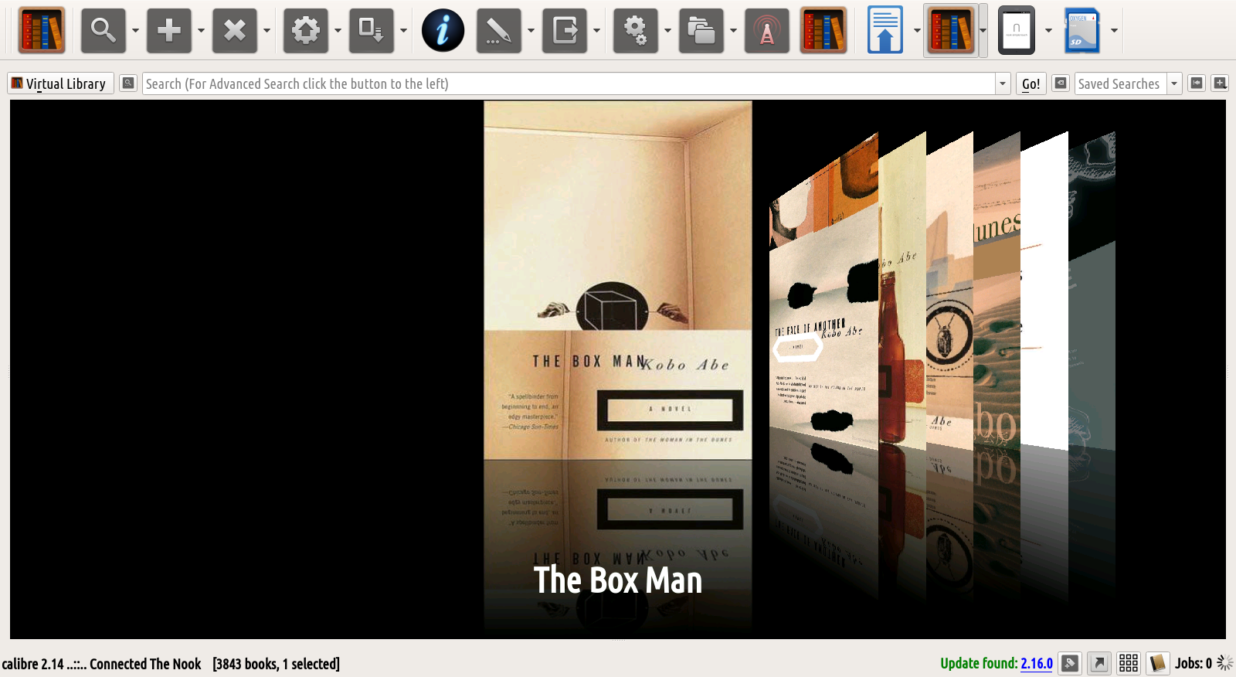Viewport: 1236px width, 677px height.
Task: Select the SD card storage icon
Action: (1082, 31)
